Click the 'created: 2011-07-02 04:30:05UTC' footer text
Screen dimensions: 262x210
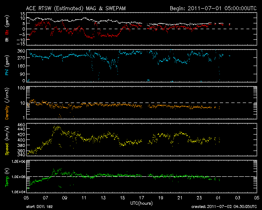click(x=224, y=207)
